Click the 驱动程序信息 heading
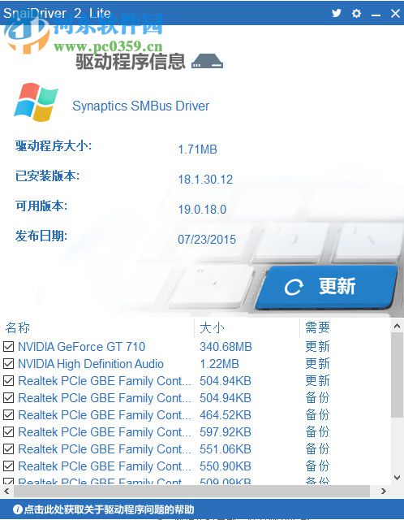This screenshot has height=520, width=404. [130, 62]
